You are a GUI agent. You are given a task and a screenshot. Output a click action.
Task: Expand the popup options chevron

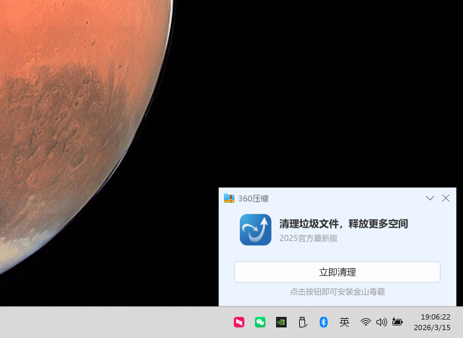(x=430, y=198)
